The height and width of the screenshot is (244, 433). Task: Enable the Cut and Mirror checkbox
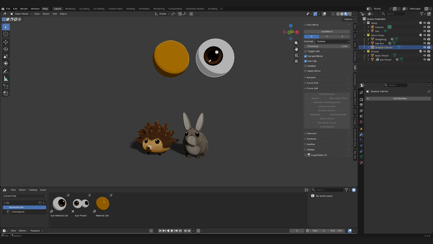306,56
